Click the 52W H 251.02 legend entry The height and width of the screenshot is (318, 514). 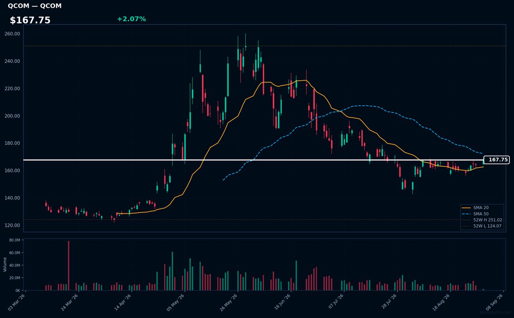[487, 219]
